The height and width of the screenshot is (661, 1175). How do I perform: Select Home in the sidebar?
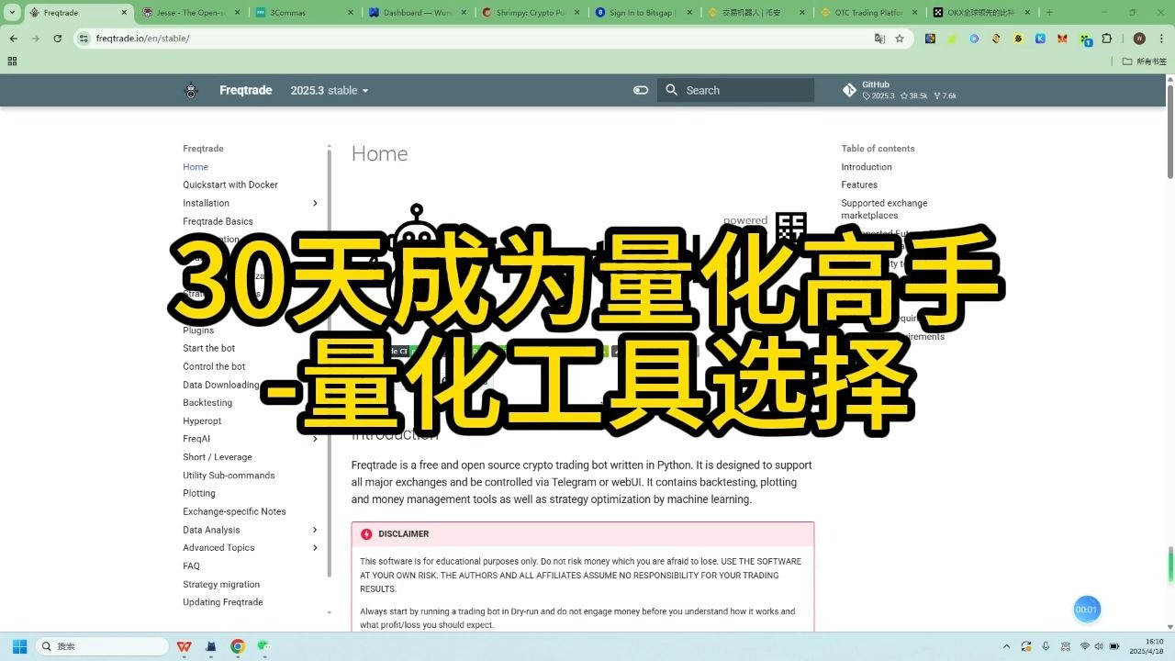(x=196, y=167)
